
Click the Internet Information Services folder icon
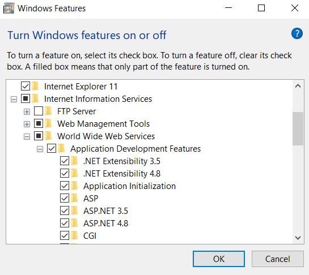(x=36, y=98)
